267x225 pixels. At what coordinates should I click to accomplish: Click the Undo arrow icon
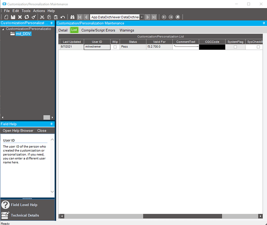pyautogui.click(x=63, y=17)
